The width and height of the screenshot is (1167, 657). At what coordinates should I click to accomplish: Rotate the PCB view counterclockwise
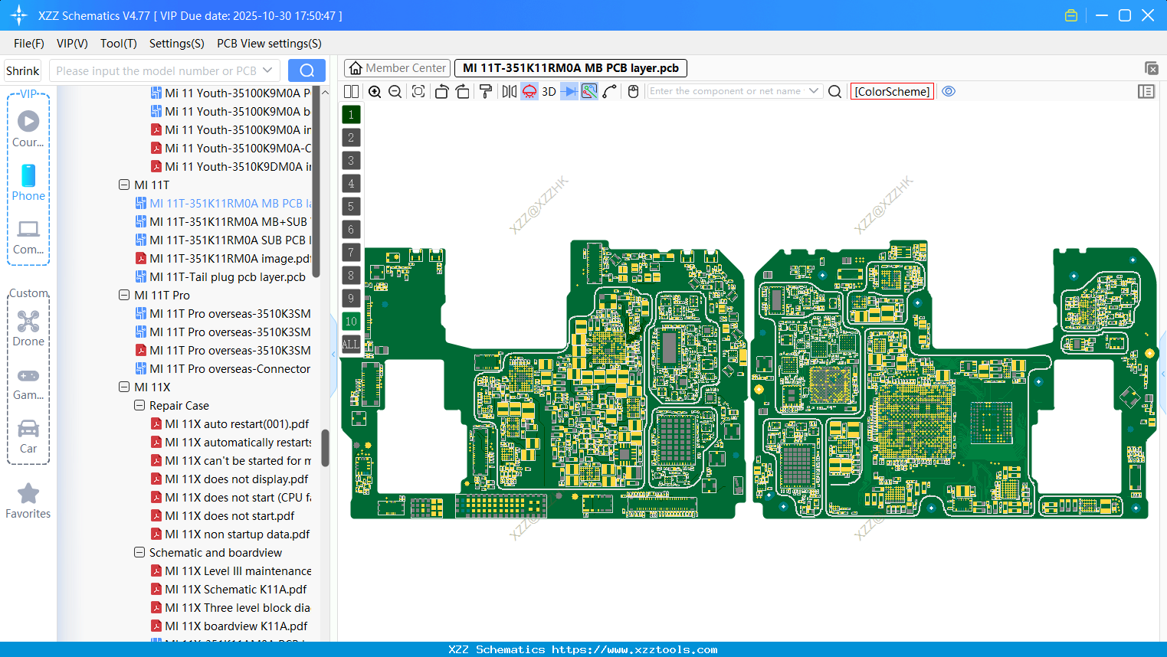tap(442, 91)
